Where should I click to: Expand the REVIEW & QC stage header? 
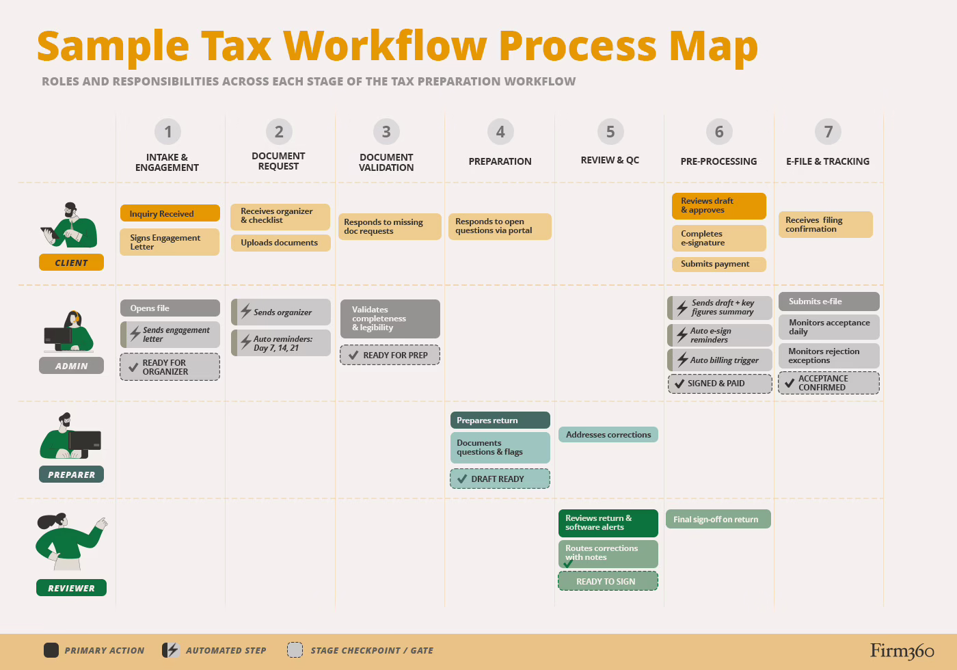609,160
